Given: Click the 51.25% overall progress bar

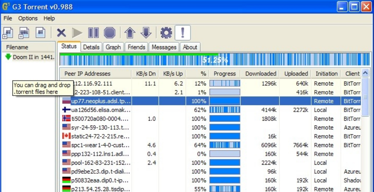Looking at the screenshot, I should (215, 59).
